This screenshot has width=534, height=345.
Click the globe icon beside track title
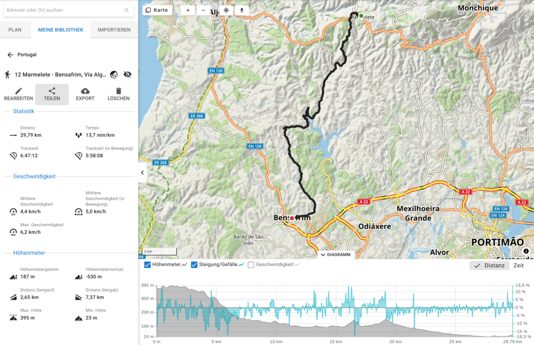[x=114, y=74]
